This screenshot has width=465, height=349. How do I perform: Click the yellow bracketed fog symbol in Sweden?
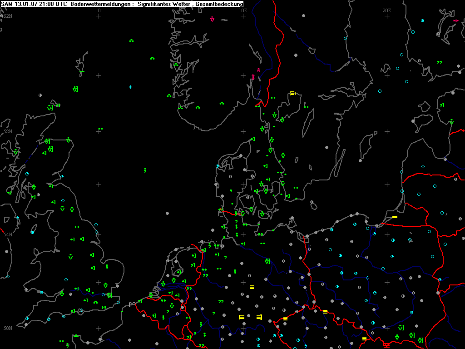[292, 93]
